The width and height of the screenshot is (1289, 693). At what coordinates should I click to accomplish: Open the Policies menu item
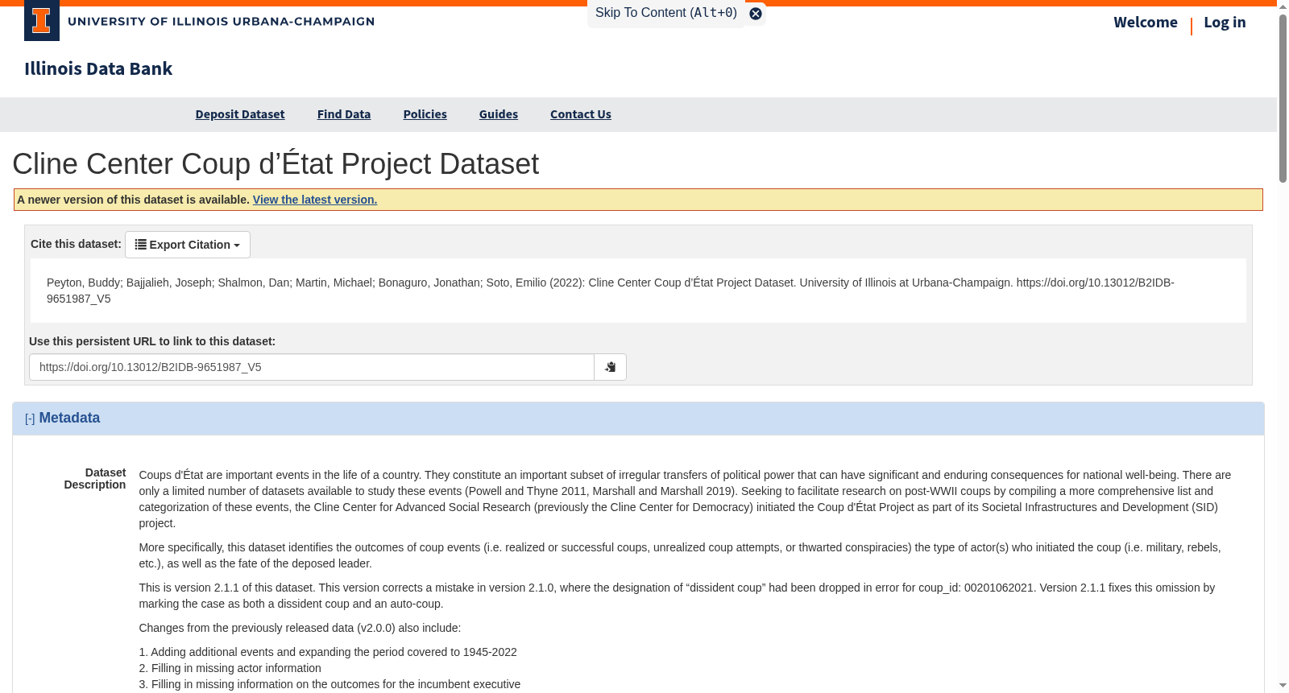(x=425, y=114)
